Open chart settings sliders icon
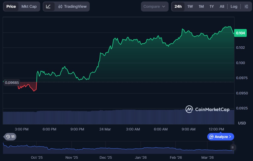253x161 pixels. 246,7
